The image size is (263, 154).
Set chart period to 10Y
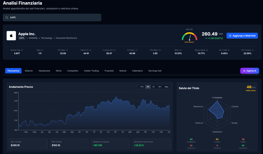point(160,87)
